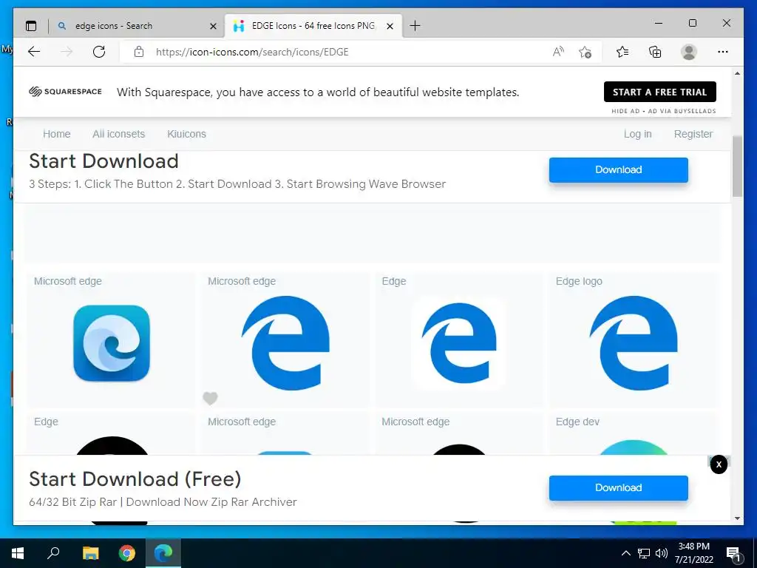Click the Log in link
The height and width of the screenshot is (568, 757).
coord(637,134)
